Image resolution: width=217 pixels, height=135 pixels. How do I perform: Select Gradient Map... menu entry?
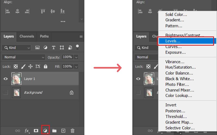pyautogui.click(x=179, y=122)
